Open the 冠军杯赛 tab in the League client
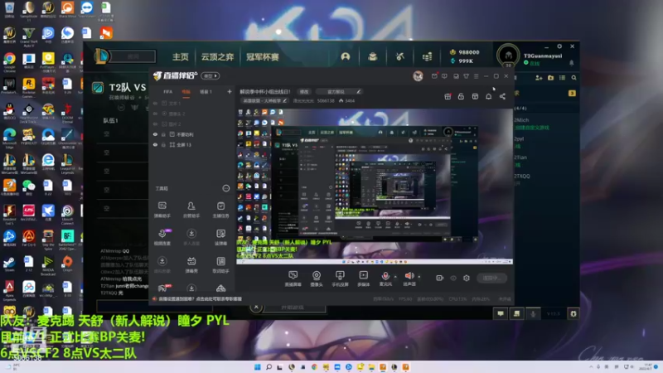663x373 pixels. point(263,56)
